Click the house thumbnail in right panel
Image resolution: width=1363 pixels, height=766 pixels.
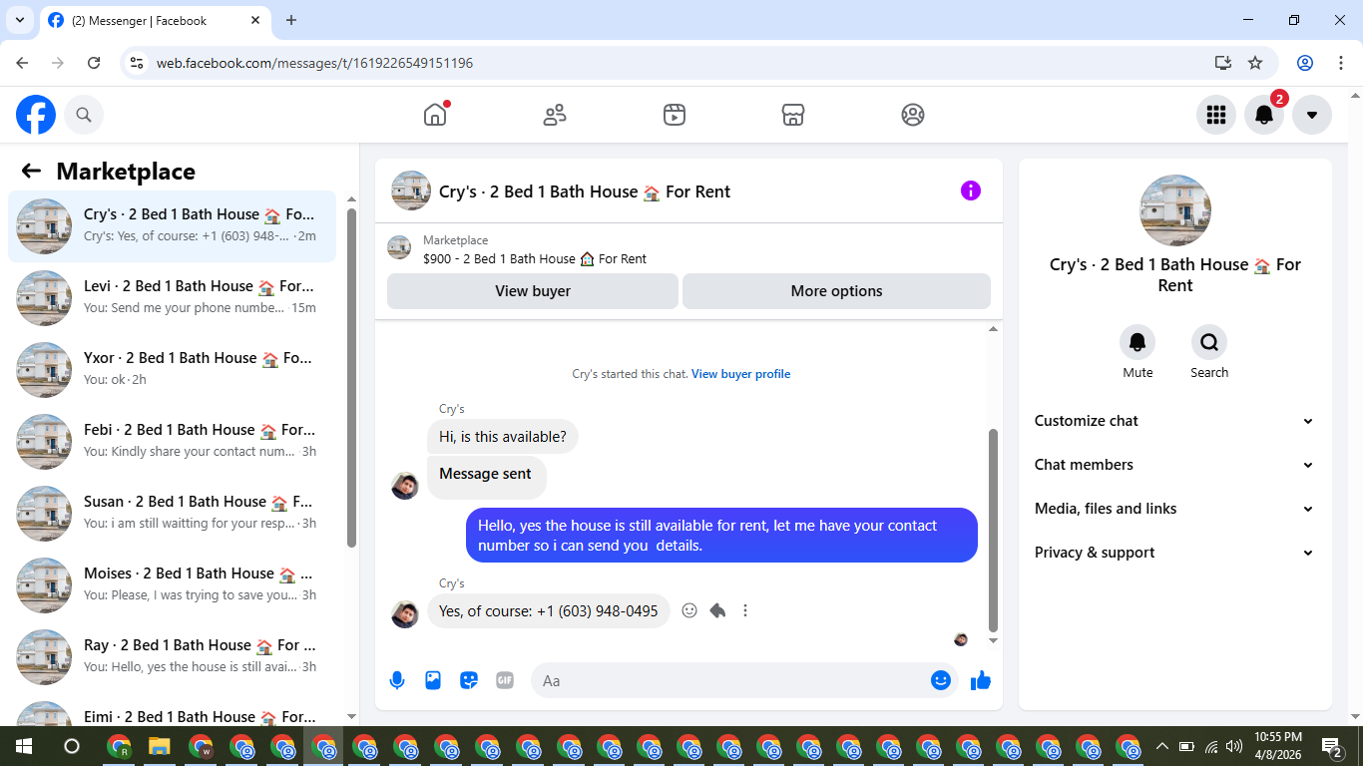click(1175, 210)
